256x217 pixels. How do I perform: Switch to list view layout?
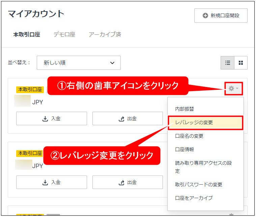click(227, 63)
